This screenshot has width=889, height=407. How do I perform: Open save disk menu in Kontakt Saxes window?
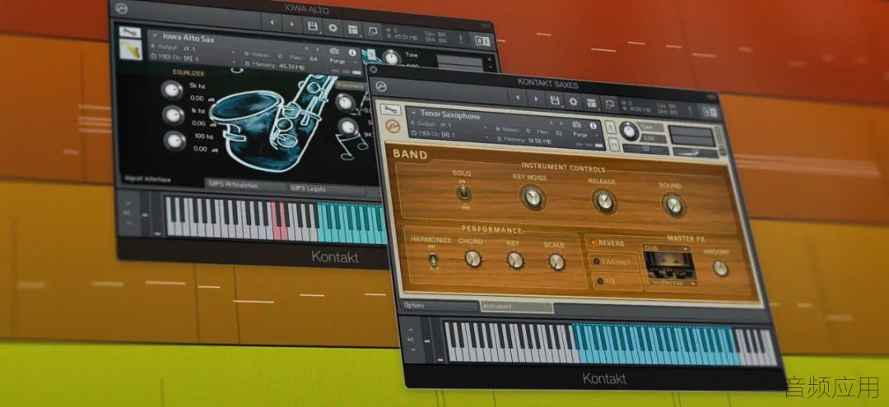[555, 100]
